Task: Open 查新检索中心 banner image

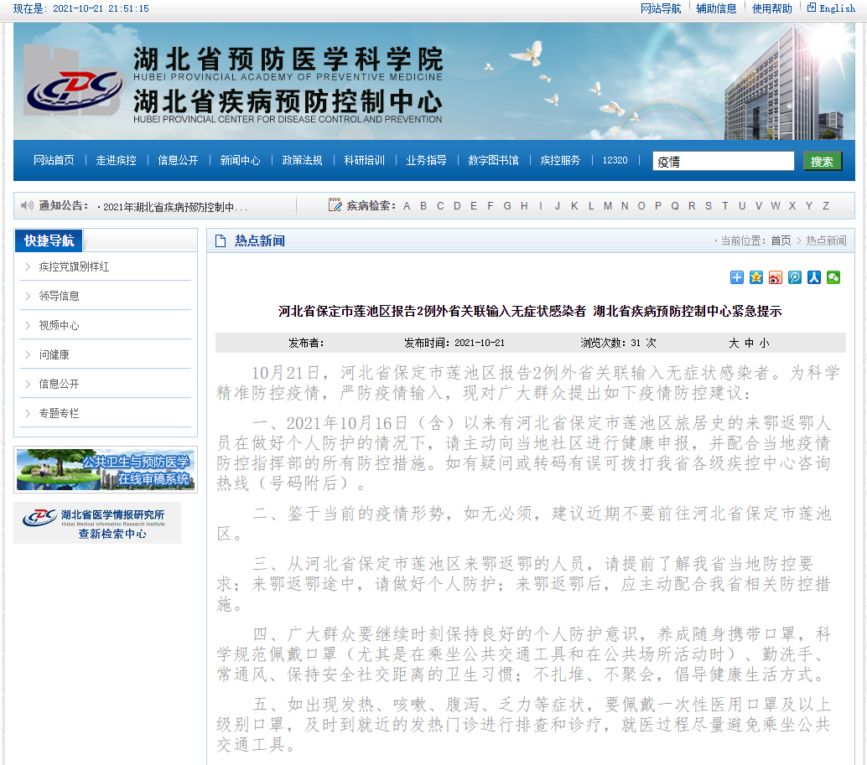Action: click(x=97, y=523)
